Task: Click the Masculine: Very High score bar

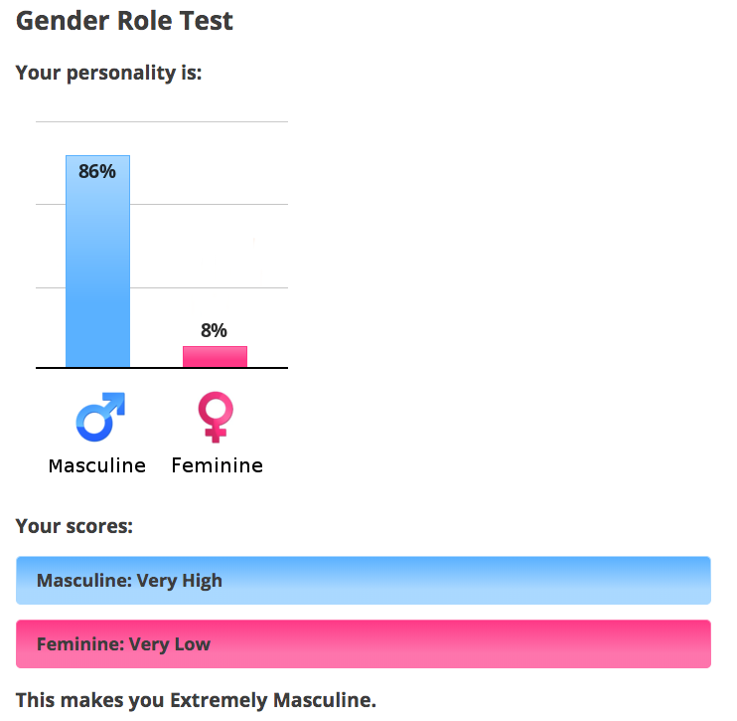Action: (364, 581)
